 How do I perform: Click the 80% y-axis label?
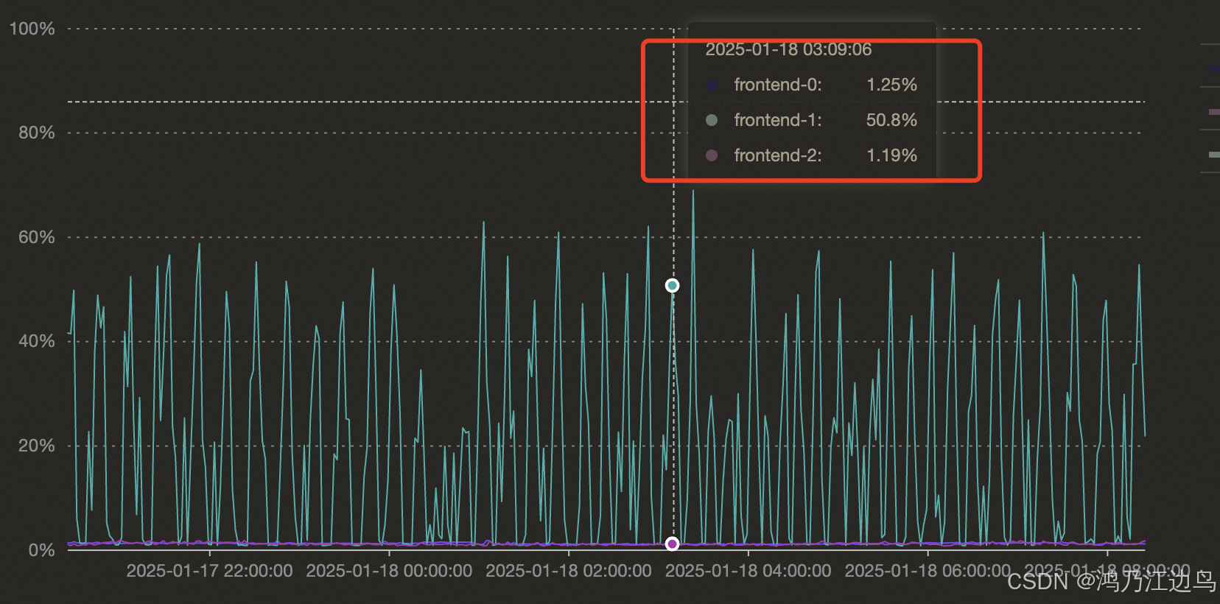pos(37,133)
